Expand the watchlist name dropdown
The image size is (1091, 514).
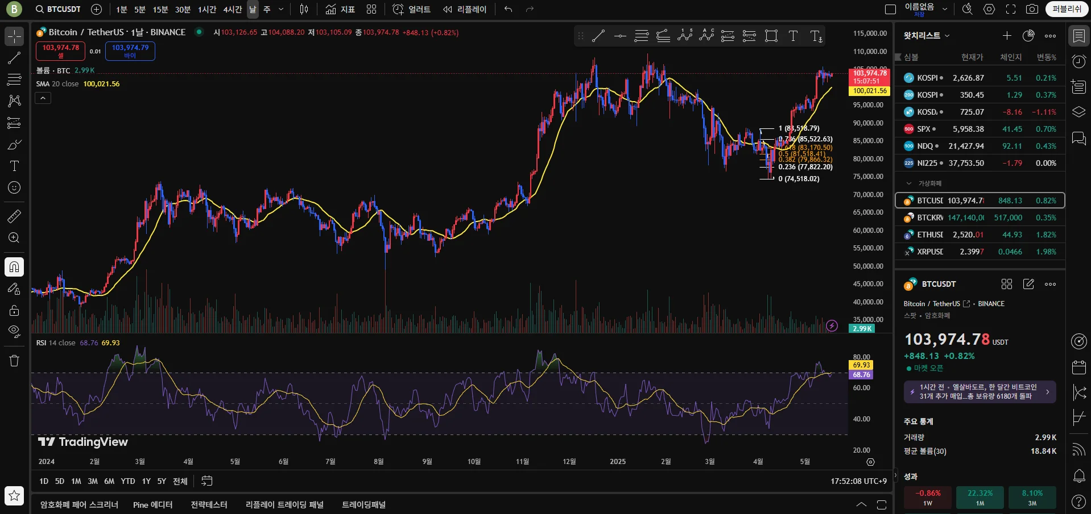click(927, 36)
